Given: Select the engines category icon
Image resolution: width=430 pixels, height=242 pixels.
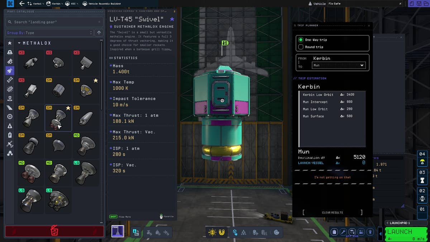Looking at the screenshot, I should click(x=10, y=71).
